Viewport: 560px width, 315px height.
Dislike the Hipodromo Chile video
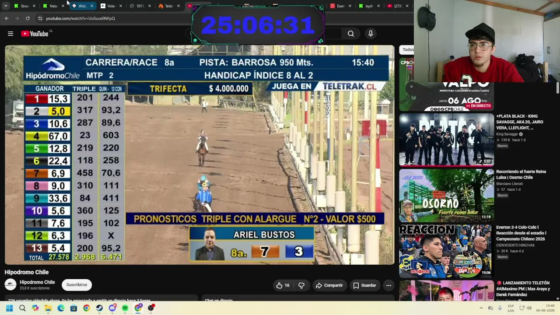[x=301, y=285]
